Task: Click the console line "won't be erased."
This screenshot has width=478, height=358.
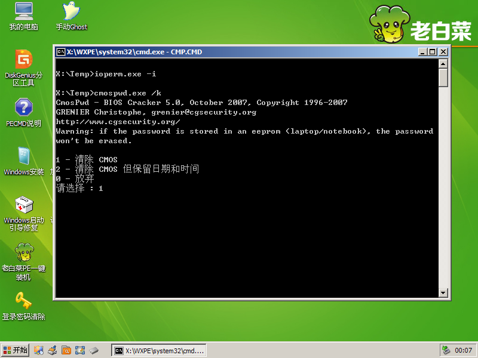Action: [94, 141]
